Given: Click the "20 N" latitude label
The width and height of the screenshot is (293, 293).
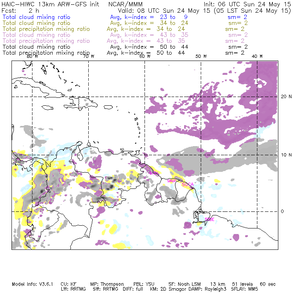Looking at the screenshot, I should point(286,97).
